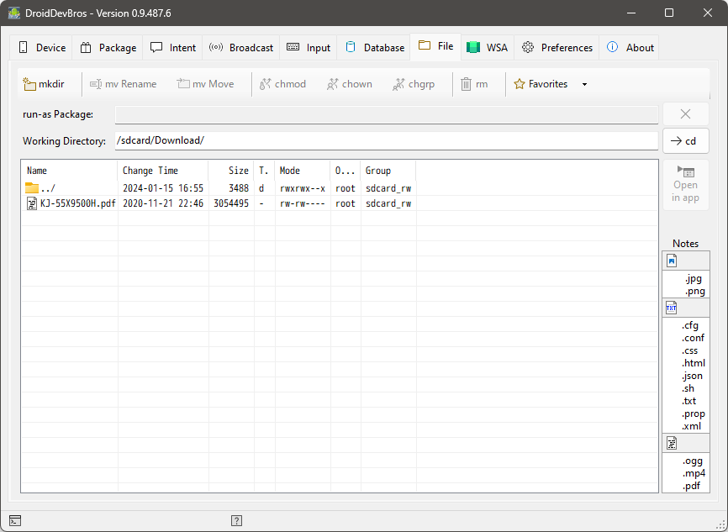The width and height of the screenshot is (728, 532).
Task: Click .css in Notes list
Action: pos(689,350)
